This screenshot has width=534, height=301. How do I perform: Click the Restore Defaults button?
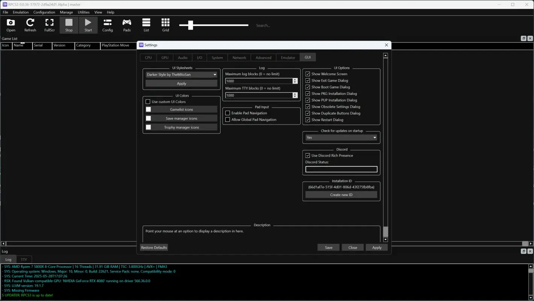tap(154, 247)
